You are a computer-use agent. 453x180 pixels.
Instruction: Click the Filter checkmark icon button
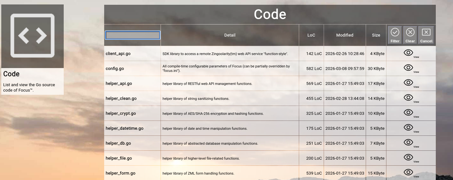click(x=395, y=35)
